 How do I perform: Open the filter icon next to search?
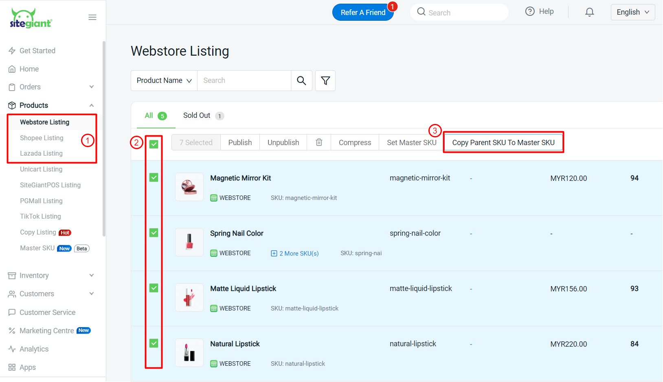click(x=325, y=80)
